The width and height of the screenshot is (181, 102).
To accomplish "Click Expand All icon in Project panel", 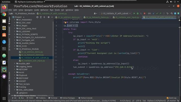I will click(x=41, y=17).
